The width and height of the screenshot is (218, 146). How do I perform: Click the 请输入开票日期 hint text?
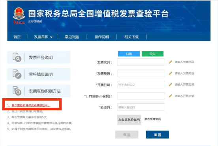184,84
